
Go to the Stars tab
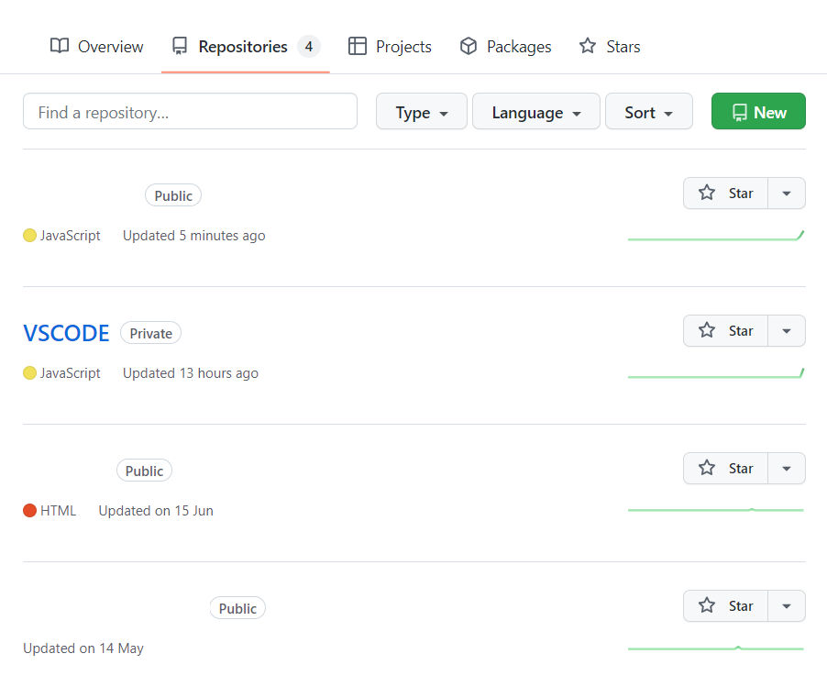pos(609,47)
